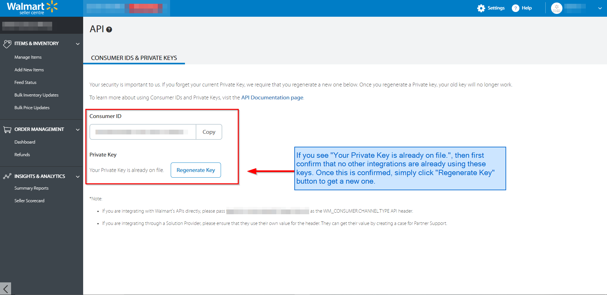Click the Help question mark icon

tap(515, 8)
